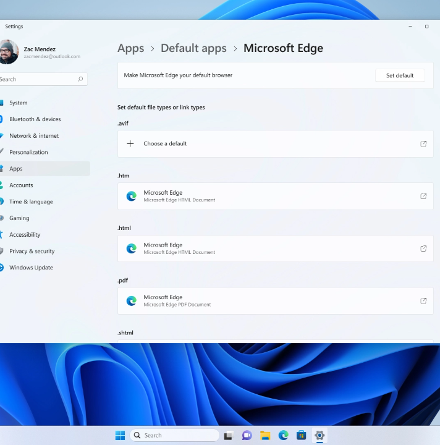Image resolution: width=440 pixels, height=445 pixels.
Task: Maximize the Settings window
Action: (x=426, y=27)
